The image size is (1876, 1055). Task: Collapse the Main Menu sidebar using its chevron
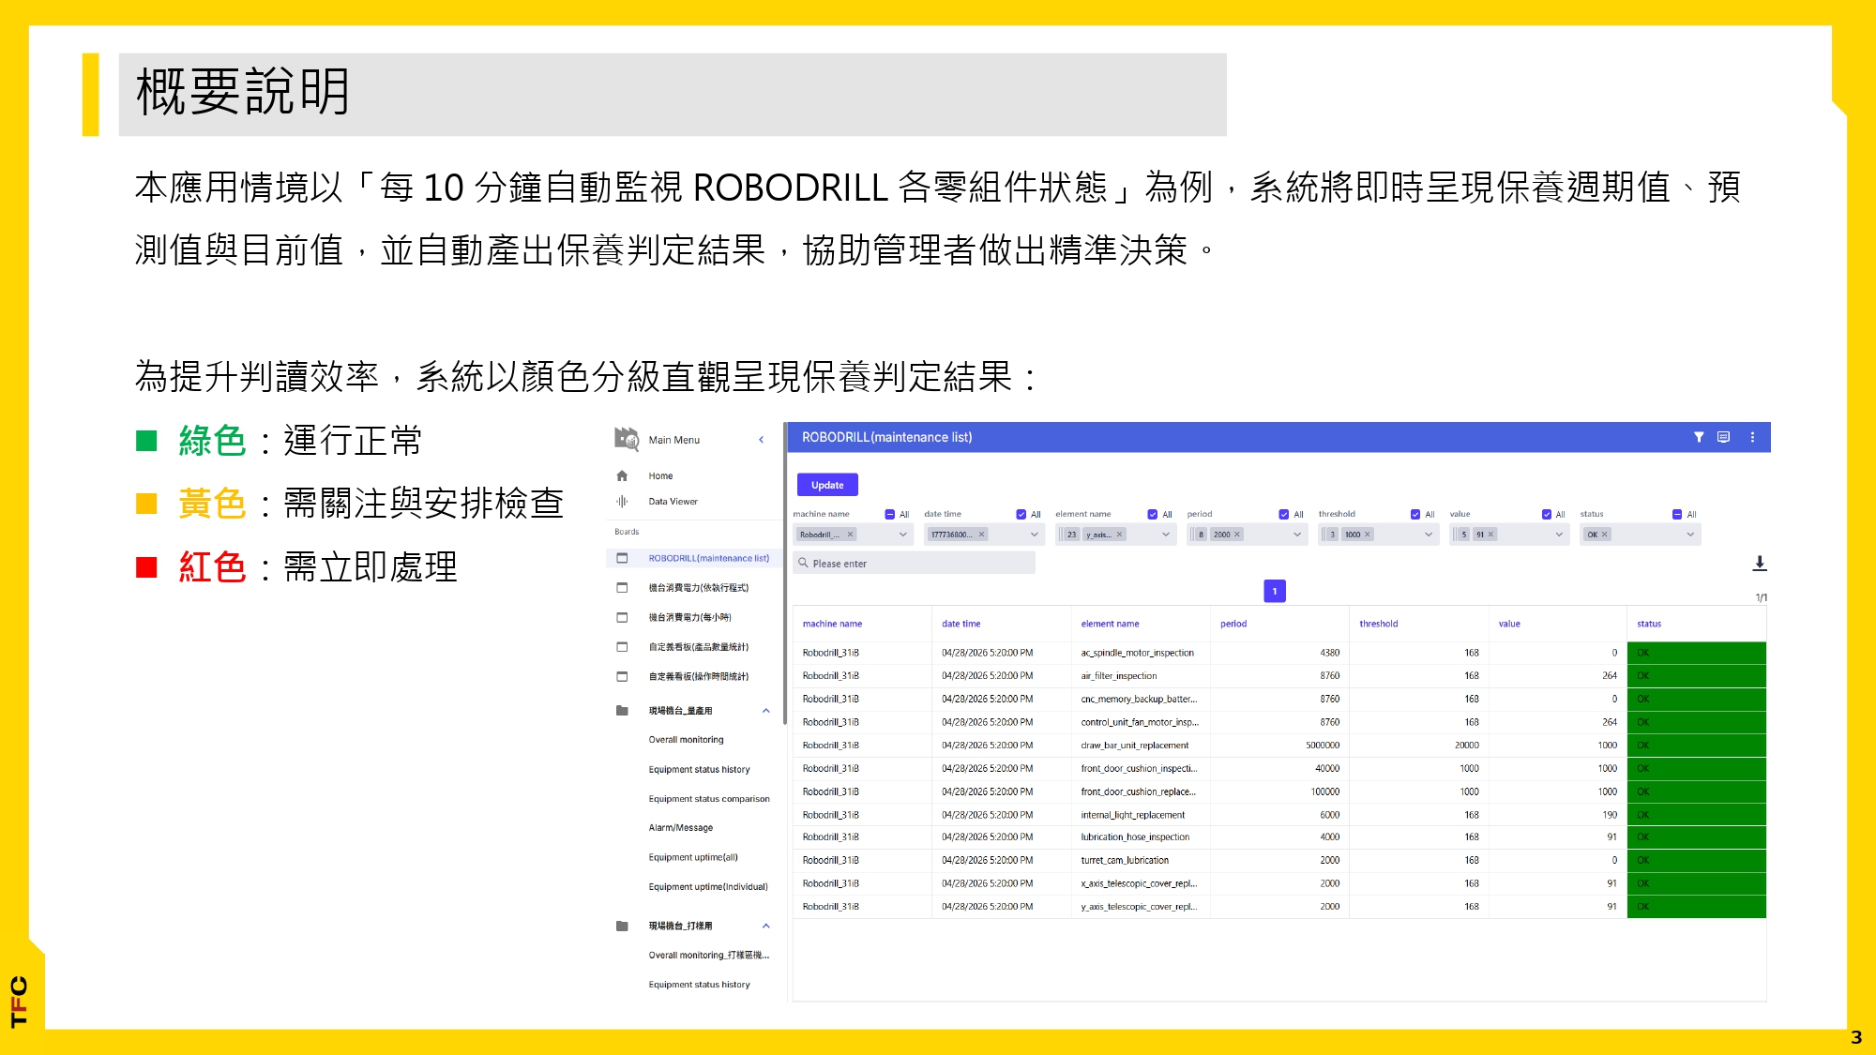(x=761, y=440)
